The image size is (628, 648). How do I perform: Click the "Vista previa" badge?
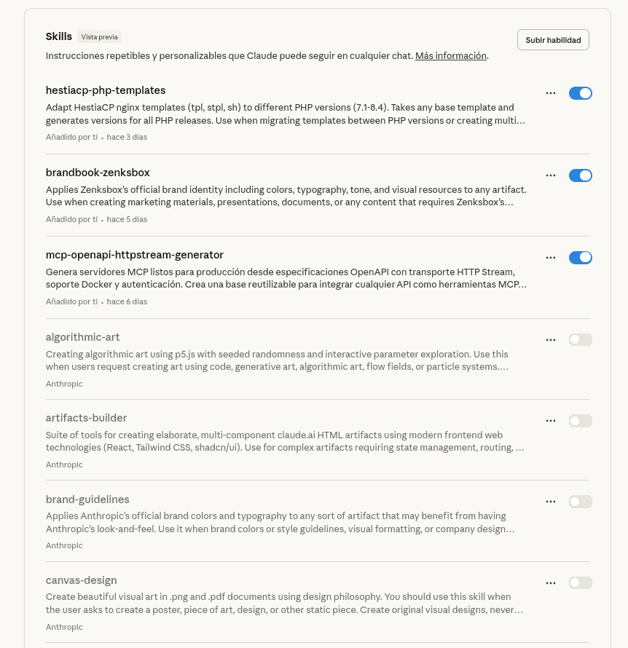click(99, 37)
